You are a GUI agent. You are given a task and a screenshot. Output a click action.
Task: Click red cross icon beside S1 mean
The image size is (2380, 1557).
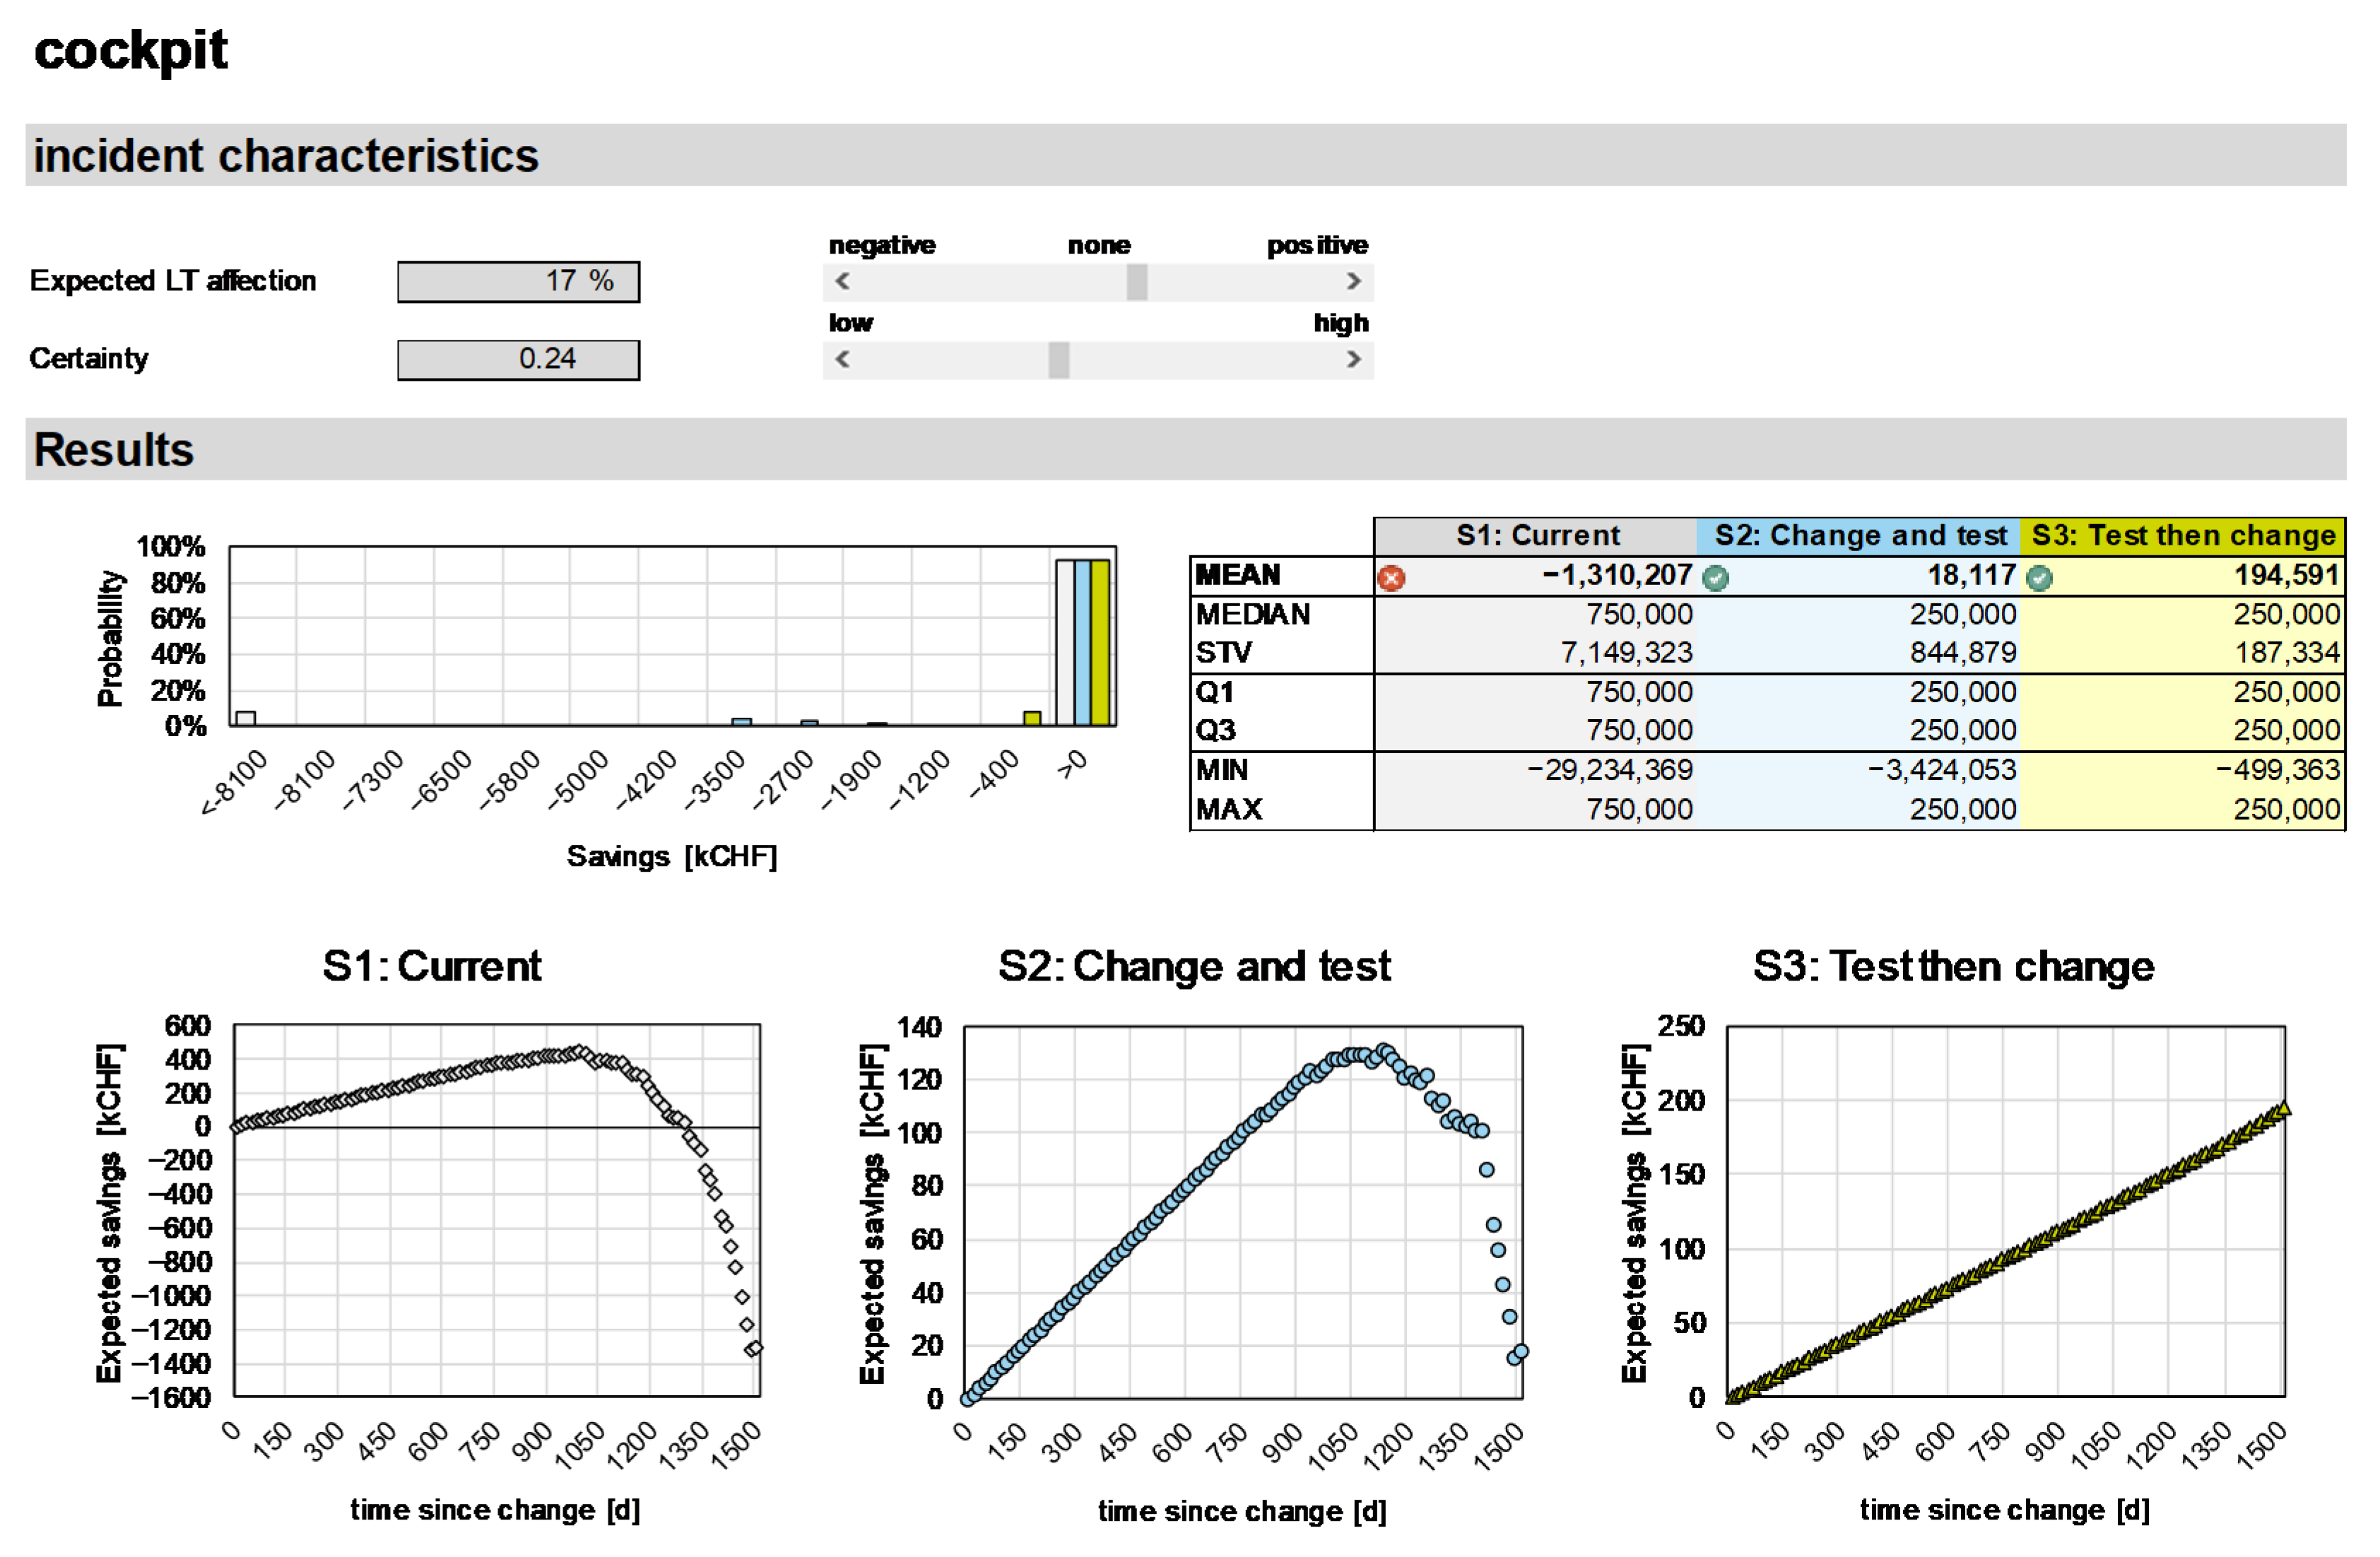(1391, 577)
